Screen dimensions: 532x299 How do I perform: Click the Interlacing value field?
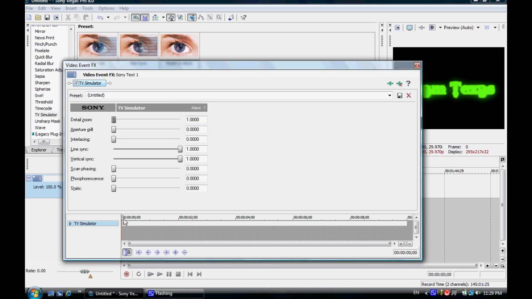tap(196, 139)
